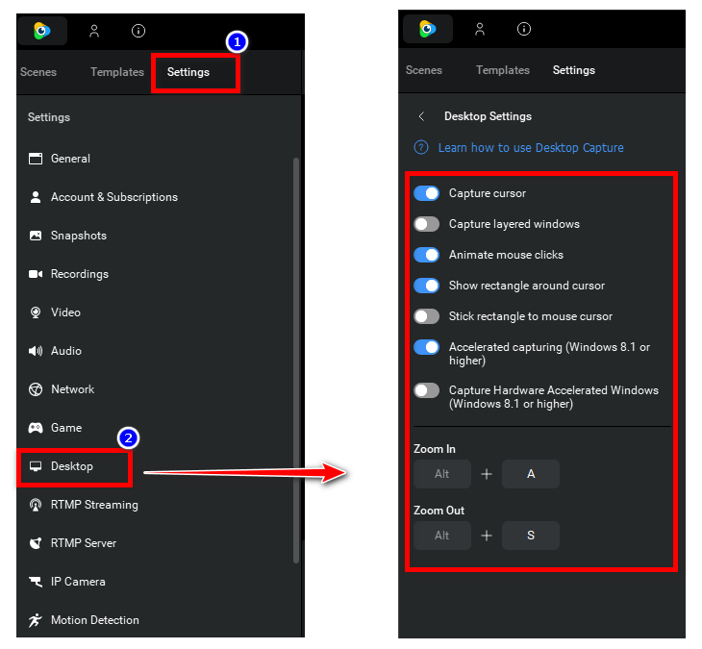
Task: Enable the Capture layered windows toggle
Action: coord(426,224)
